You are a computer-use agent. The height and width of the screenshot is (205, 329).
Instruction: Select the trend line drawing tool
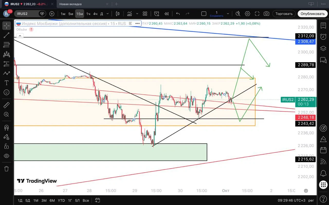tap(6, 35)
